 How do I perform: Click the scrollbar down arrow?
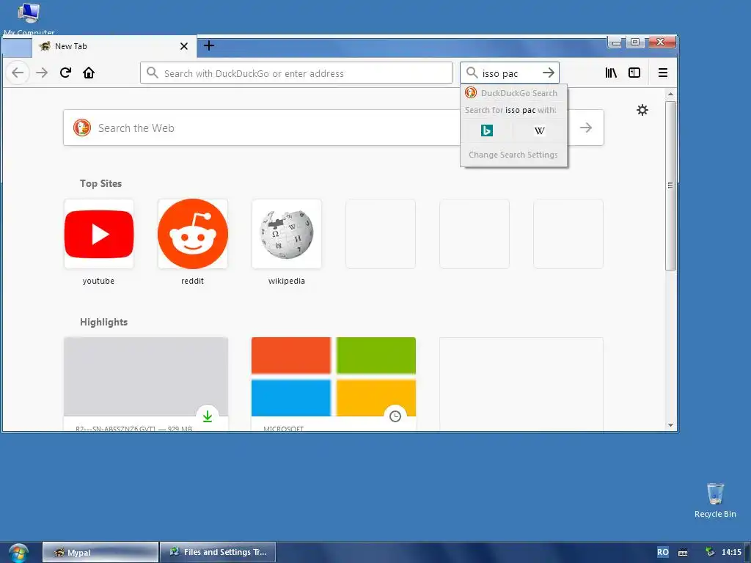tap(670, 425)
